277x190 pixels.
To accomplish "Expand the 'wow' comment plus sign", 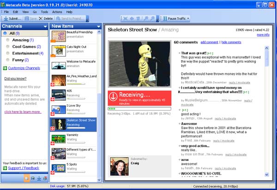I will click(179, 159).
